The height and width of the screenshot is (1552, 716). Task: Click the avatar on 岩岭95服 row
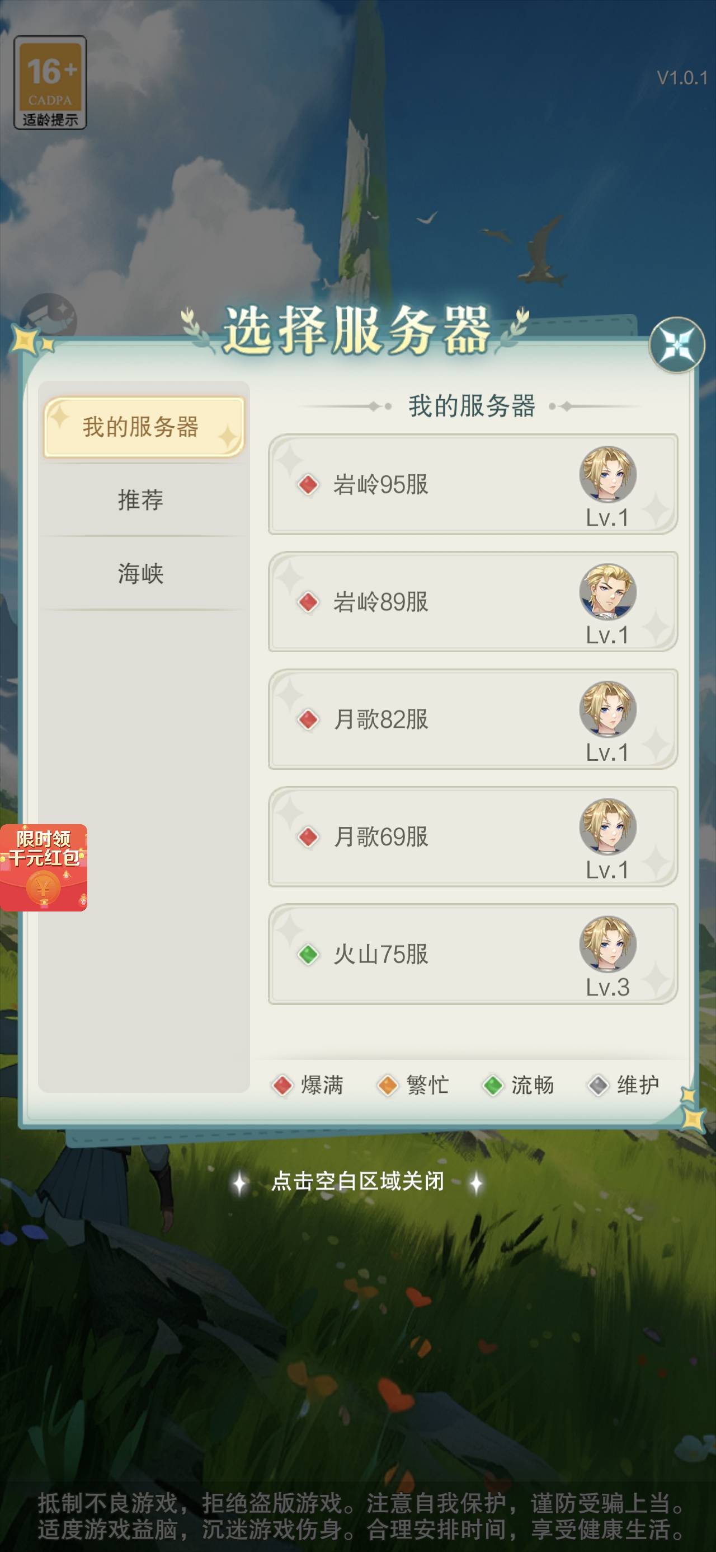[607, 474]
